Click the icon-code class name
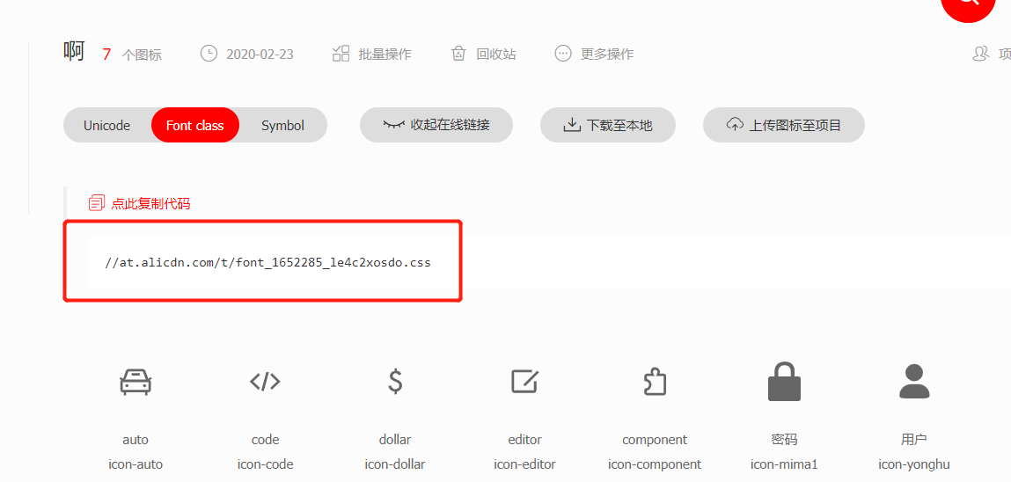1011x482 pixels. pos(265,464)
